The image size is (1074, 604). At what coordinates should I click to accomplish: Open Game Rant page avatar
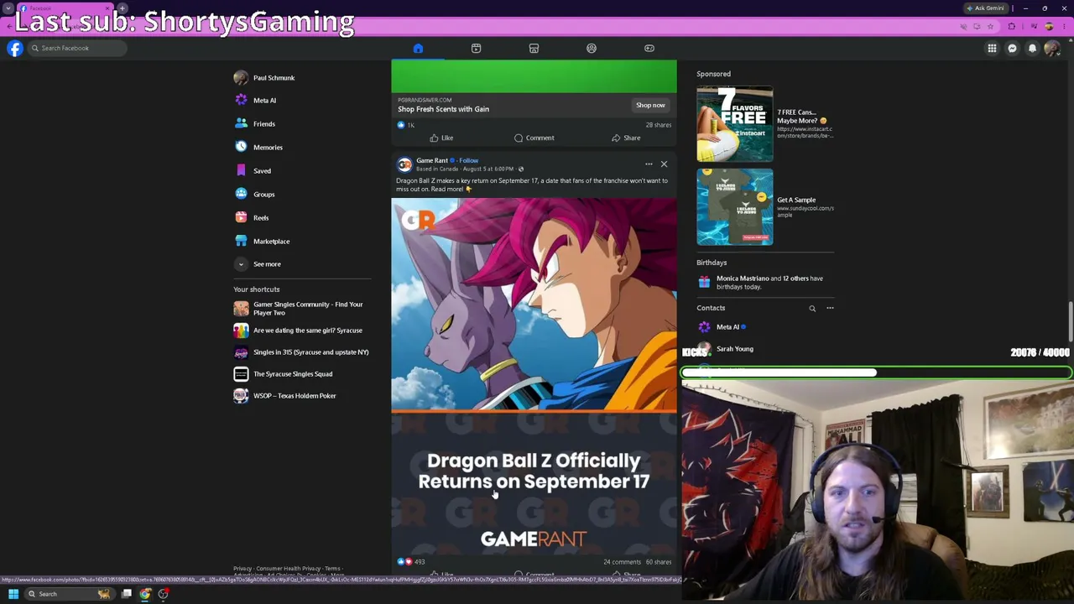point(404,164)
